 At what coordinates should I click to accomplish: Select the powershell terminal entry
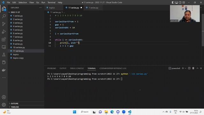point(174,68)
